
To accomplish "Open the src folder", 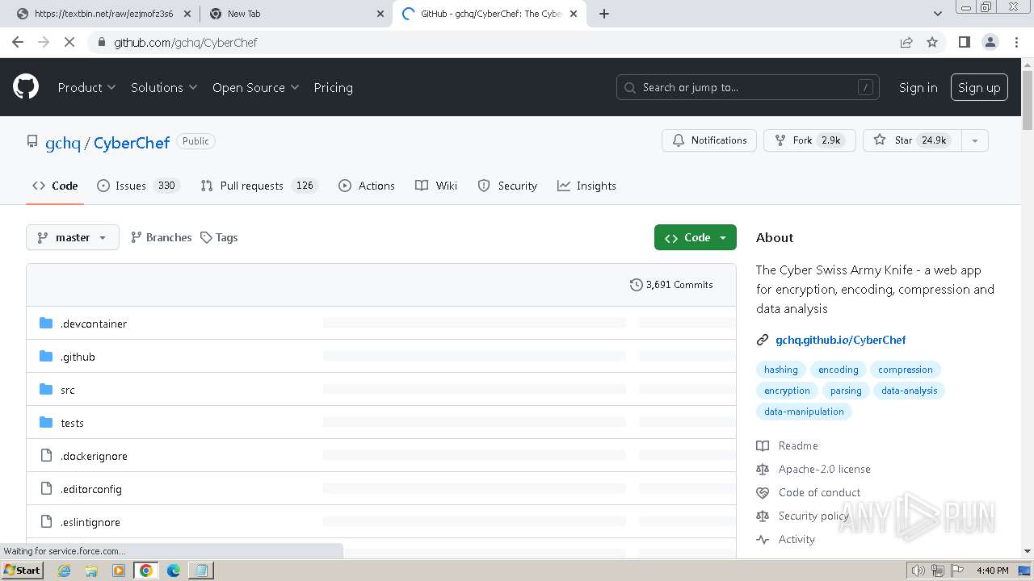I will tap(68, 390).
